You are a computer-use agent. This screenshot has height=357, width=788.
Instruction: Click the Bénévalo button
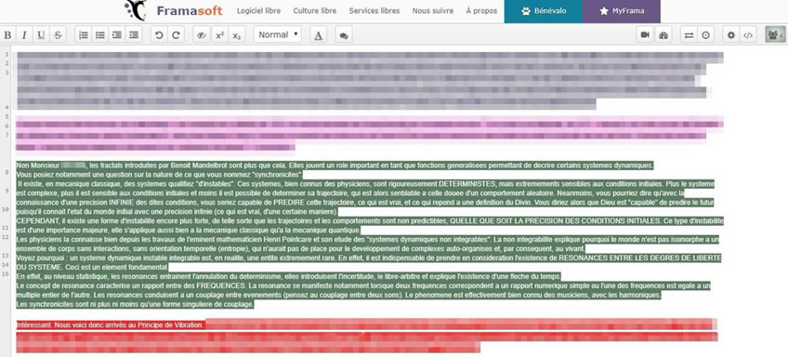pos(544,11)
